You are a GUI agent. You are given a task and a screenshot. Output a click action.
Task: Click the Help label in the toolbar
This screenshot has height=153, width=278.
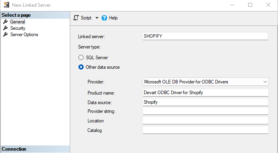pyautogui.click(x=113, y=18)
